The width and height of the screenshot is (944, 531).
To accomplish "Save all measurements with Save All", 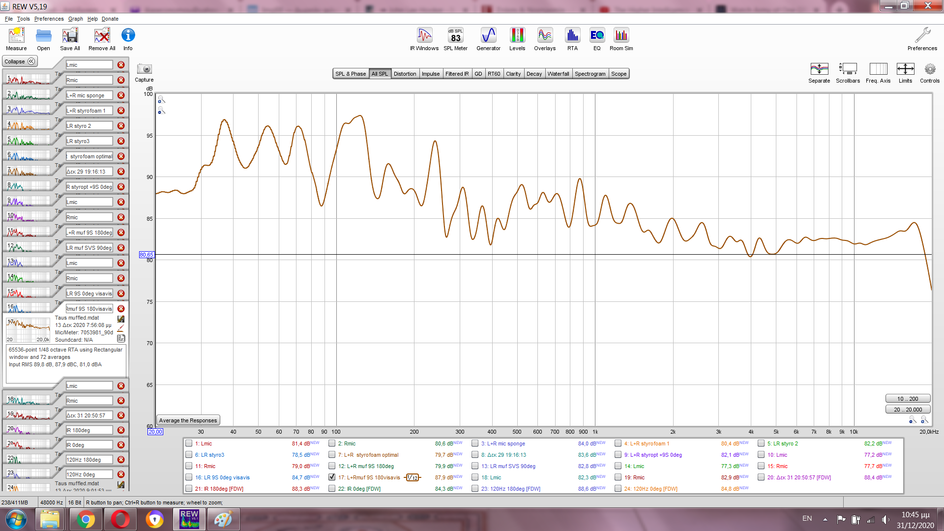I will [70, 39].
